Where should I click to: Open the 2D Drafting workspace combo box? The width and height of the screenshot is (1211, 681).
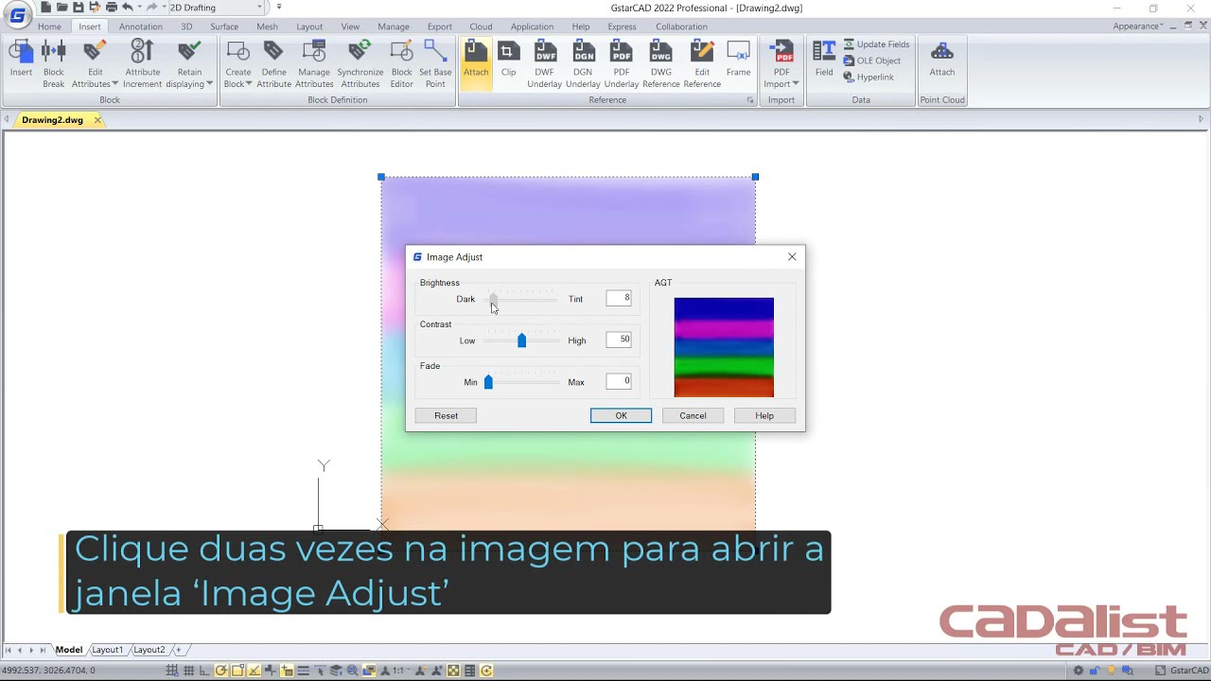tap(217, 8)
